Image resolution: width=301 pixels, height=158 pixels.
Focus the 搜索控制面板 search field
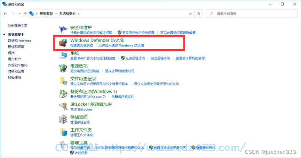coord(252,14)
